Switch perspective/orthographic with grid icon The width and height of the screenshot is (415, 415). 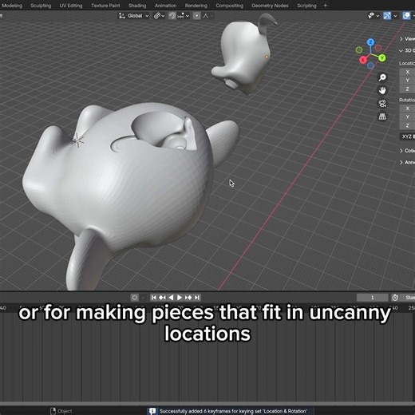[x=382, y=117]
